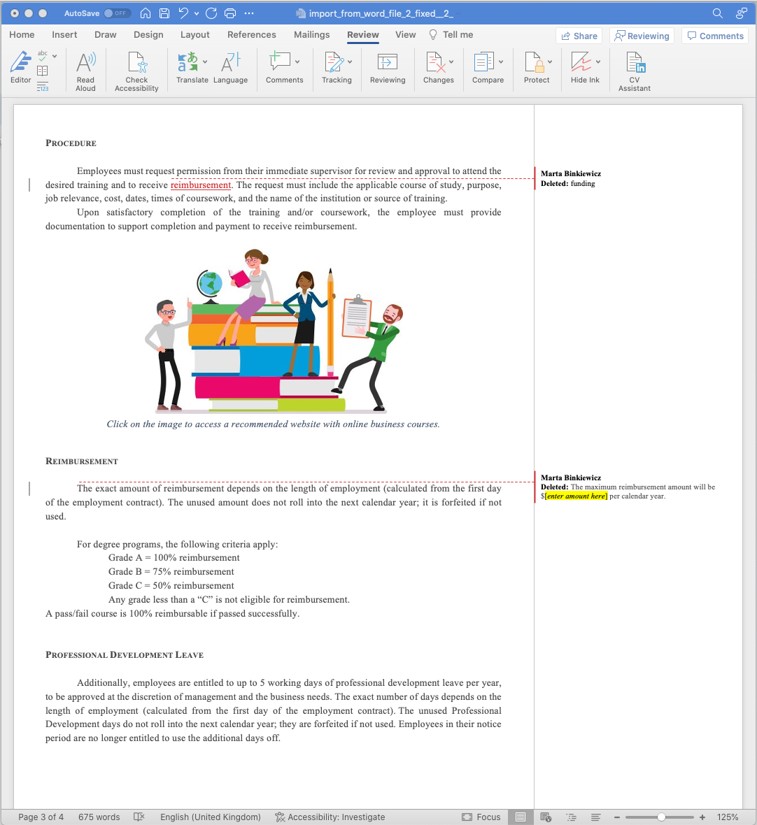Image resolution: width=757 pixels, height=825 pixels.
Task: Switch to Print Layout view
Action: point(520,817)
